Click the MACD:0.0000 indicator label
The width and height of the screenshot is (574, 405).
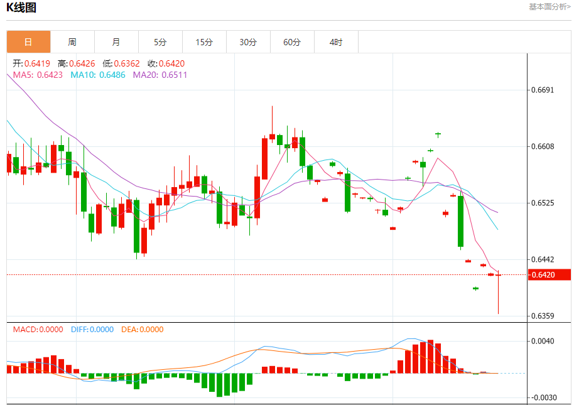38,329
